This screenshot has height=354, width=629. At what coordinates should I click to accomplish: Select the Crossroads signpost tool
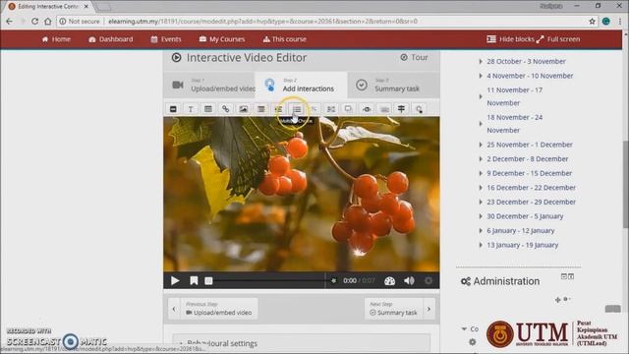401,109
